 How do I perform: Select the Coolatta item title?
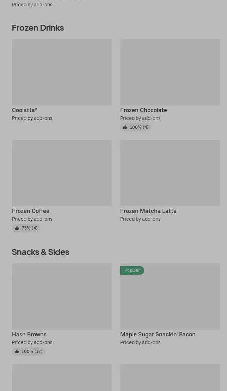point(25,110)
